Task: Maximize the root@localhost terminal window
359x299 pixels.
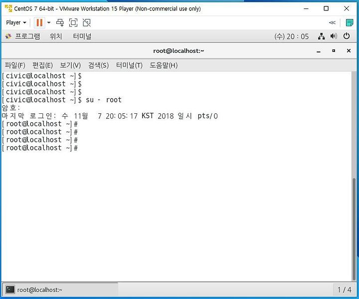Action: pos(334,51)
